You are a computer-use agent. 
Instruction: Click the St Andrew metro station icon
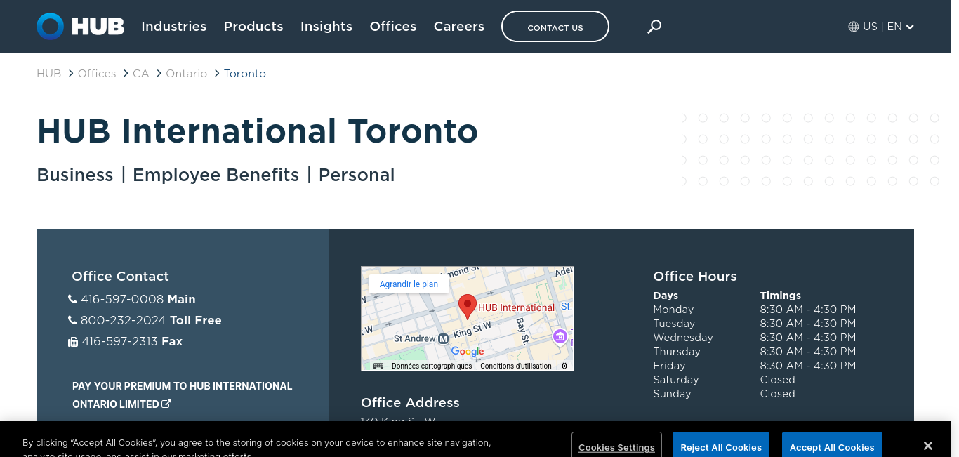[443, 338]
